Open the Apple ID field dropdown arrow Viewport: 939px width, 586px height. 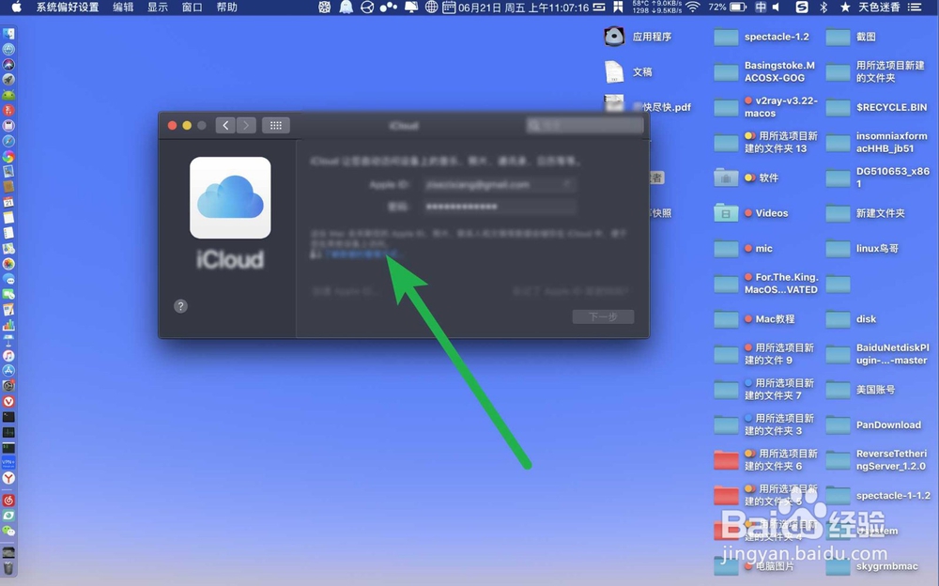point(566,184)
